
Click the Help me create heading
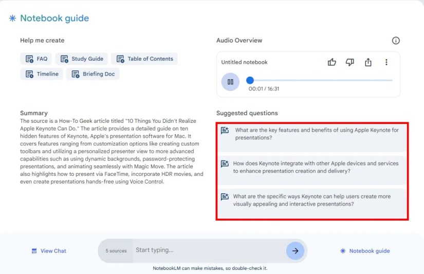tap(42, 40)
